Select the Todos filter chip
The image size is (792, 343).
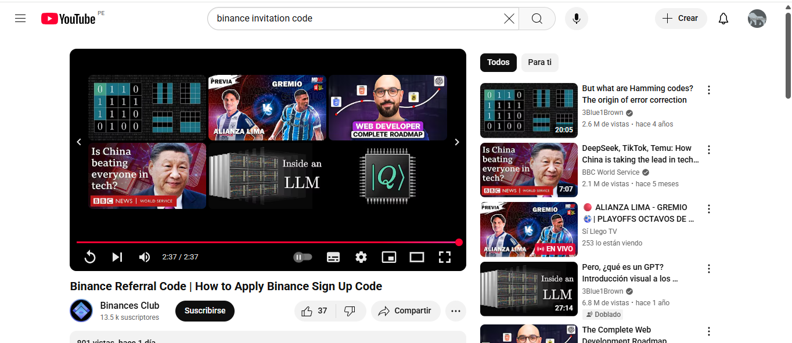[x=498, y=62]
